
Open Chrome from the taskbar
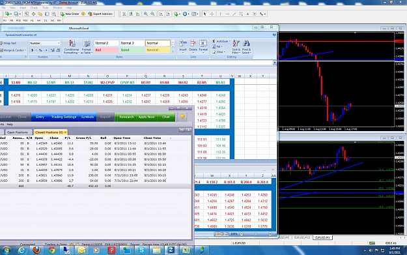point(51,250)
